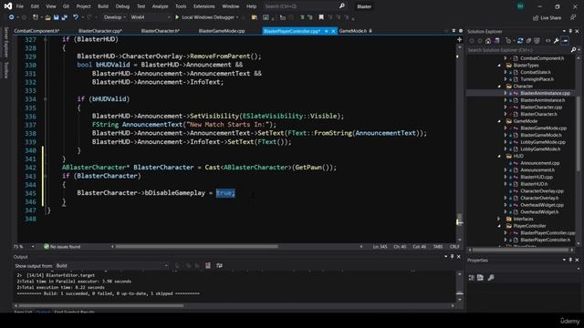The width and height of the screenshot is (584, 328).
Task: Open Properties wrench icon in Solution Explorer
Action: coord(557,41)
